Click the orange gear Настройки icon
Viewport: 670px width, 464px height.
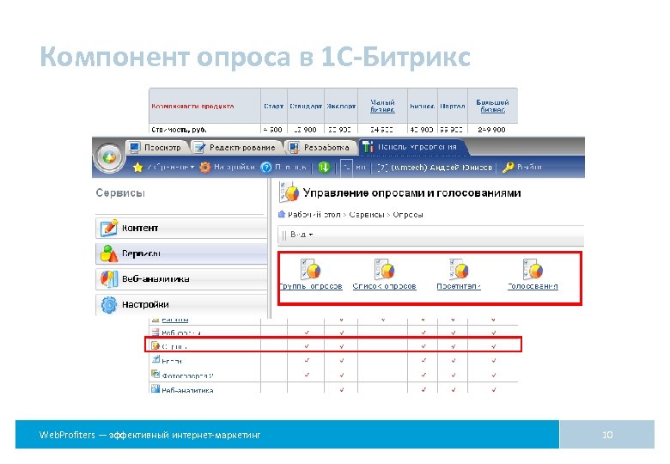pyautogui.click(x=205, y=168)
